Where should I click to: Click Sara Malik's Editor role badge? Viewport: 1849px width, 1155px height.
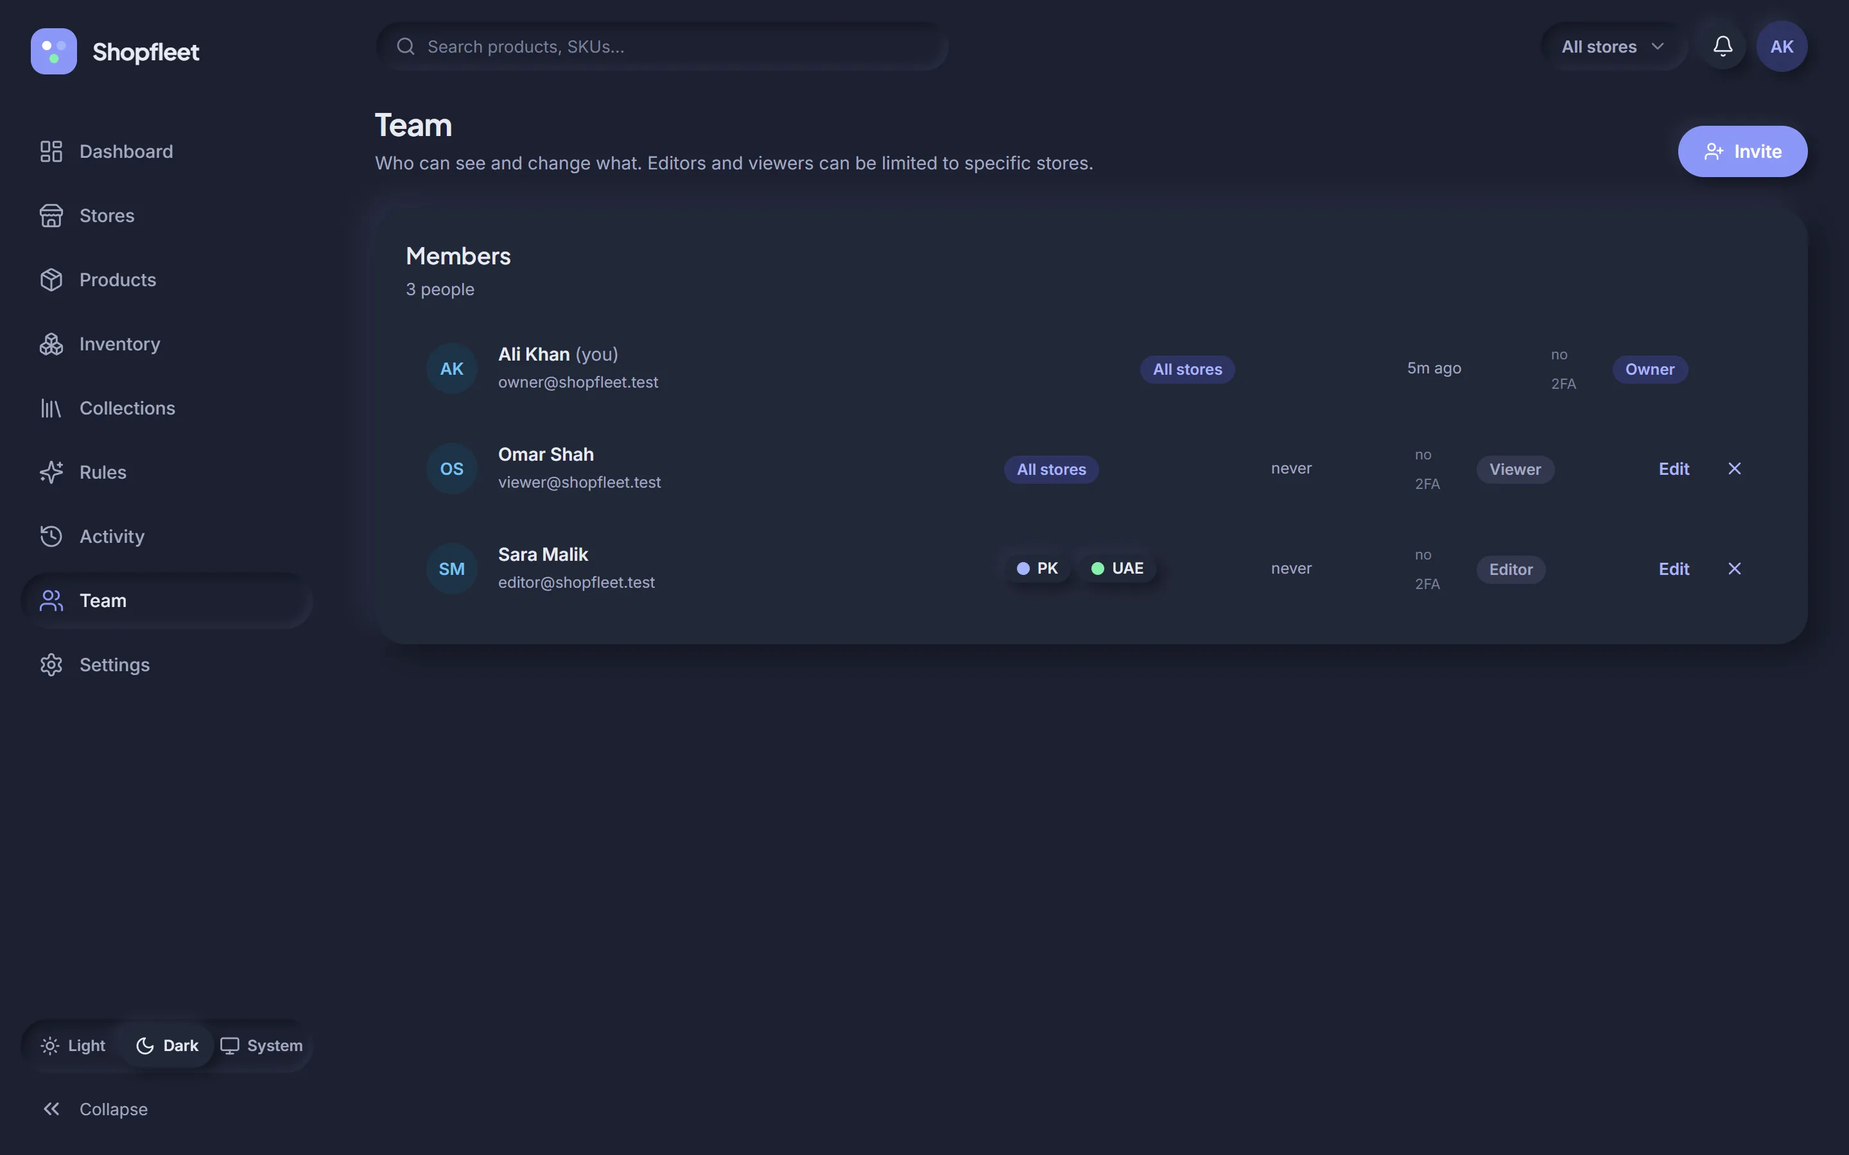1511,569
